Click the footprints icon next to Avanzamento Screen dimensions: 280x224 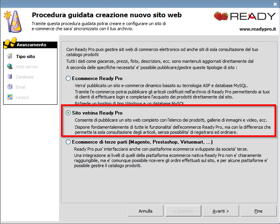(10, 43)
